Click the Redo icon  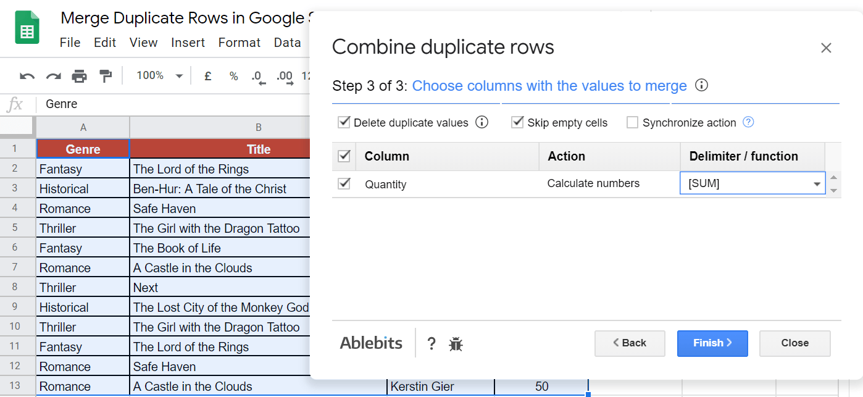tap(52, 75)
